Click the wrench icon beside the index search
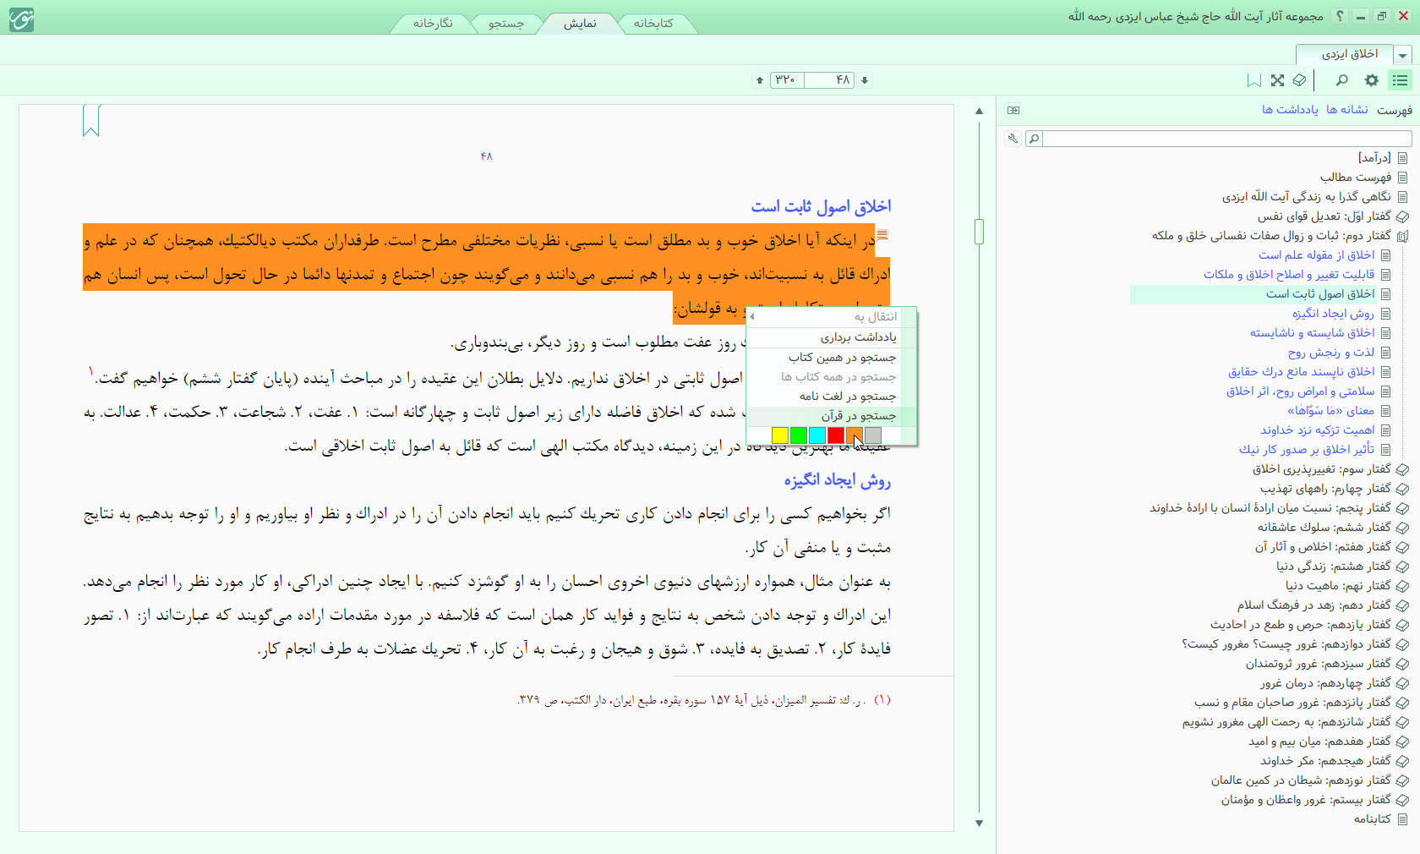 pyautogui.click(x=1013, y=139)
